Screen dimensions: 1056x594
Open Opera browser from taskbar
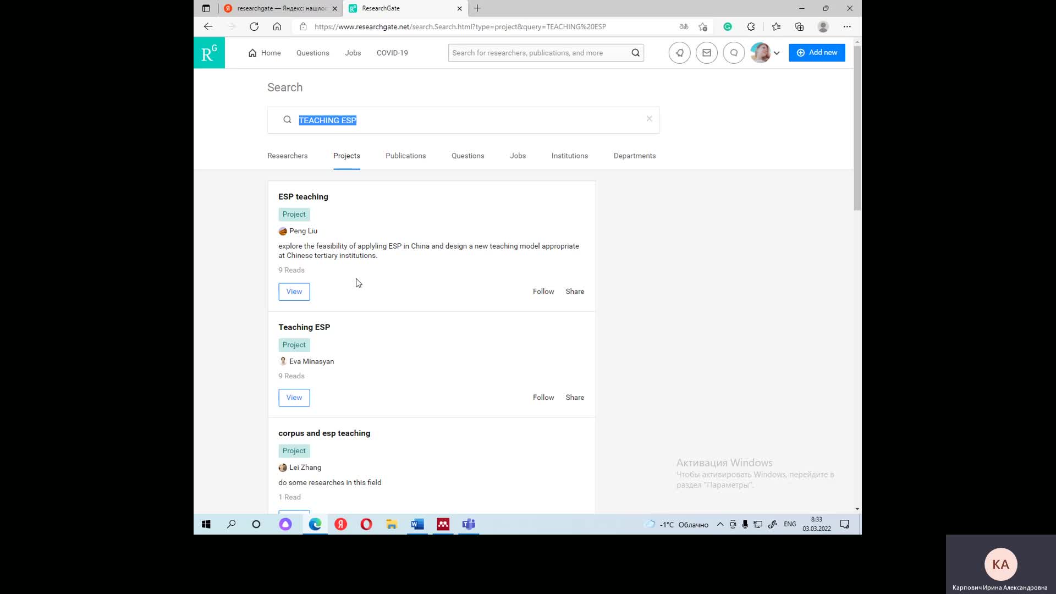point(366,524)
